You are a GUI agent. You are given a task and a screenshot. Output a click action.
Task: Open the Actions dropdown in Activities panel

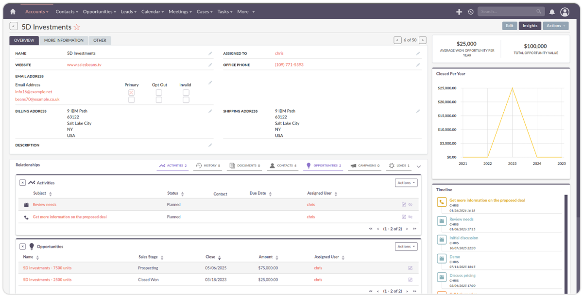tap(406, 182)
